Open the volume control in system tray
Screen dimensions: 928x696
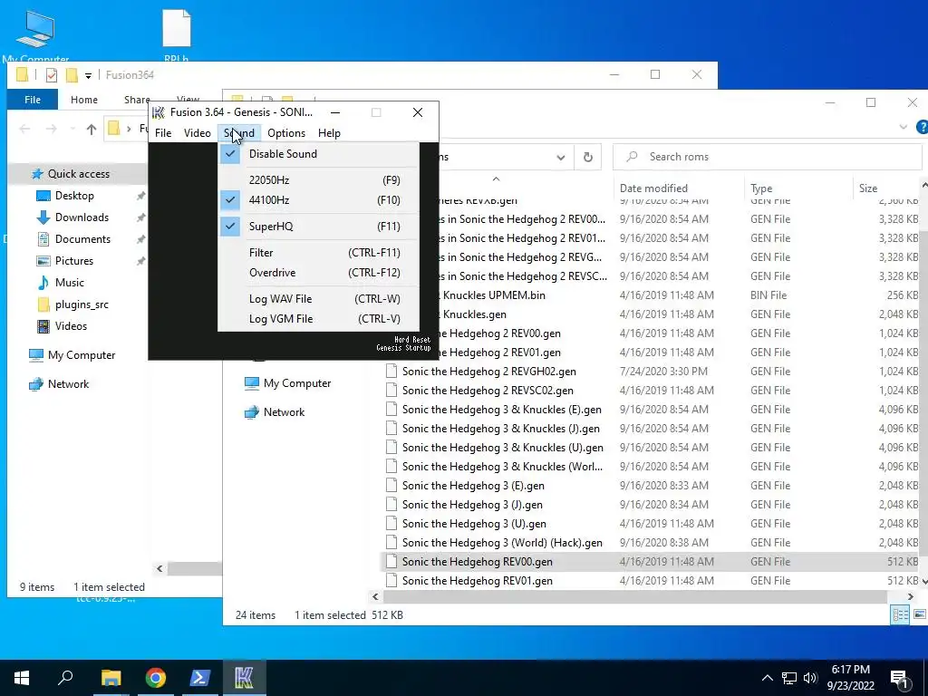(810, 678)
